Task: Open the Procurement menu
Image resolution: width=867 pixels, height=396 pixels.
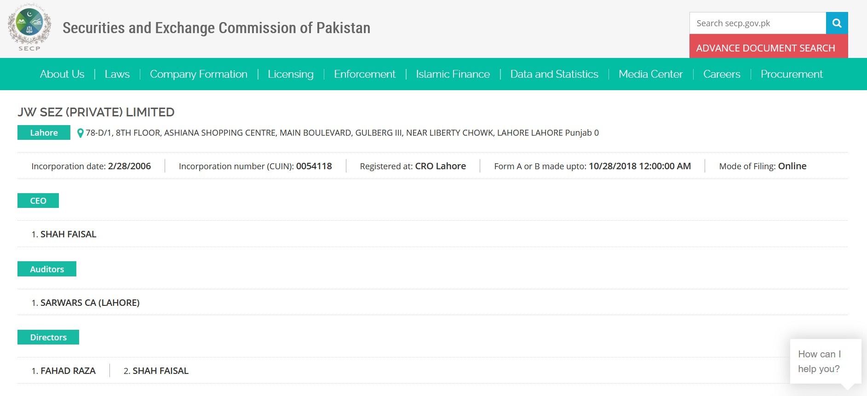Action: (x=792, y=74)
